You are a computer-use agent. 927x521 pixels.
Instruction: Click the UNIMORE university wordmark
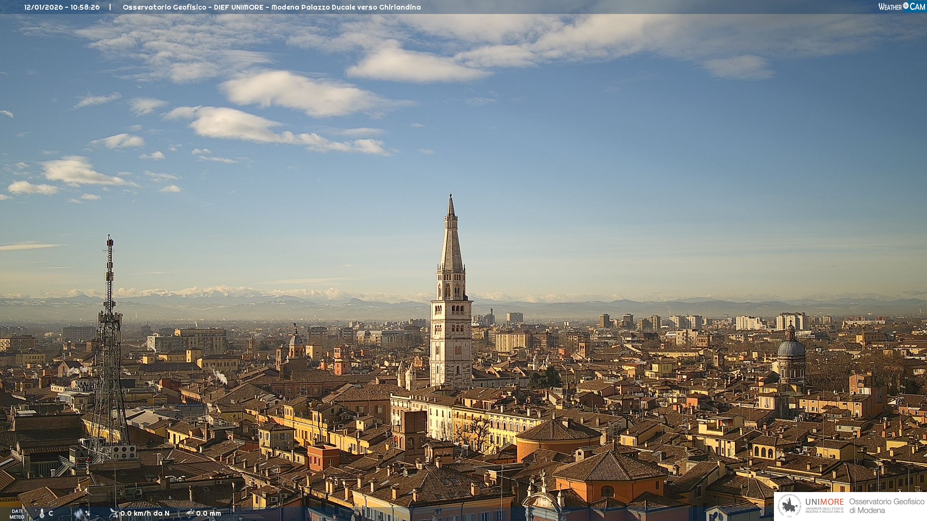(x=824, y=502)
